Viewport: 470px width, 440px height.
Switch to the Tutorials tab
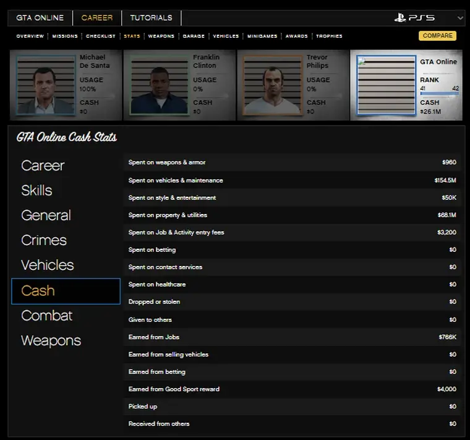[x=151, y=18]
